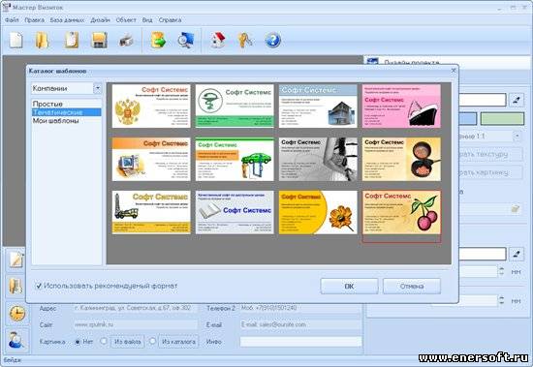533x367 pixels.
Task: Click the database export icon with green arrow
Action: [x=158, y=40]
